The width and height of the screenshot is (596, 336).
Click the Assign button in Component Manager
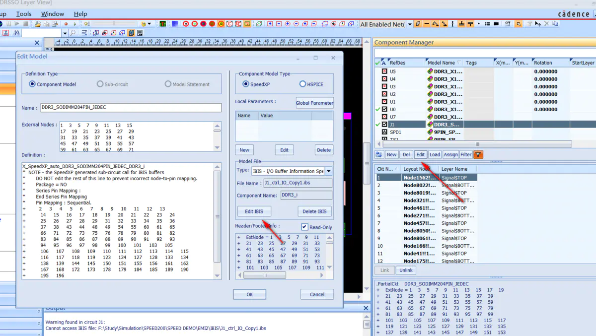[450, 155]
